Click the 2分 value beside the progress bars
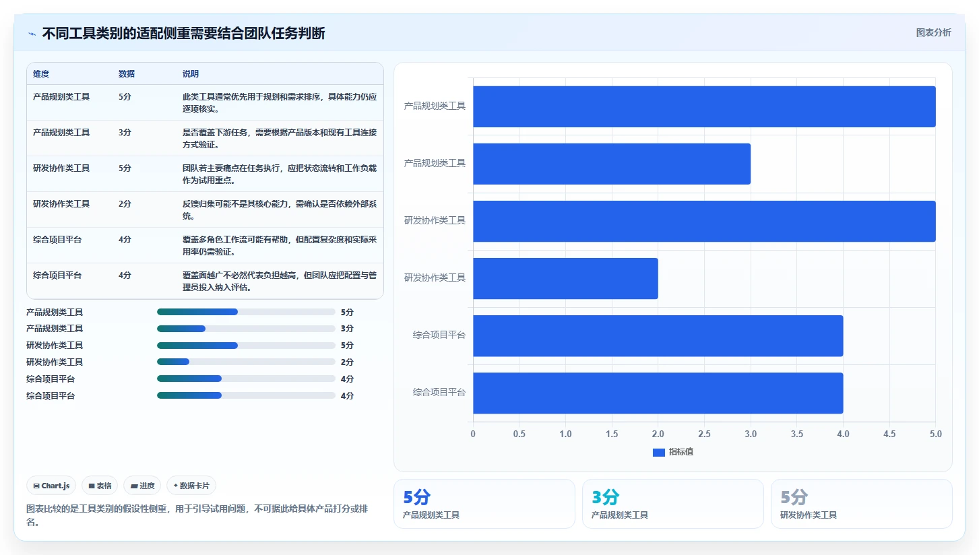The width and height of the screenshot is (979, 555). pyautogui.click(x=347, y=362)
